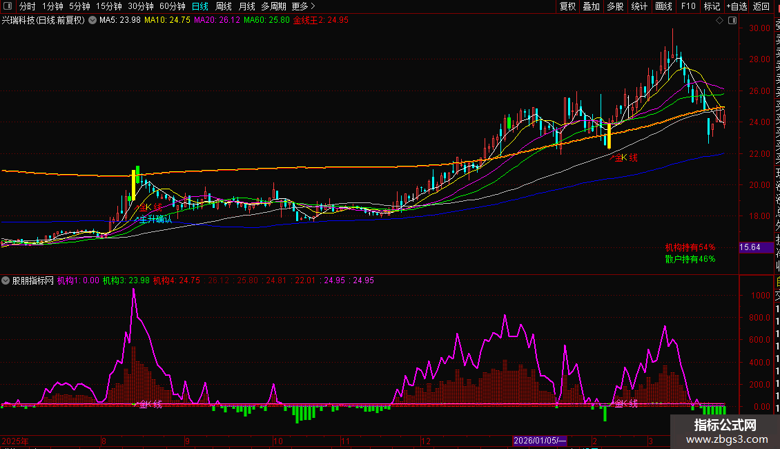
Task: Toggle the left sidebar panel icon
Action: click(7, 6)
